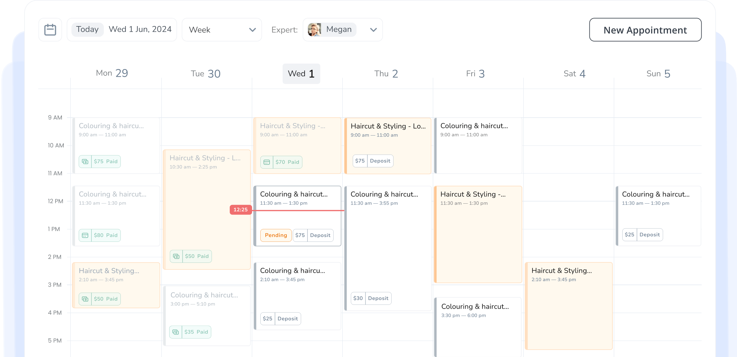Click cash icon on Tuesday $50 Paid badge
This screenshot has width=737, height=357.
pos(176,256)
